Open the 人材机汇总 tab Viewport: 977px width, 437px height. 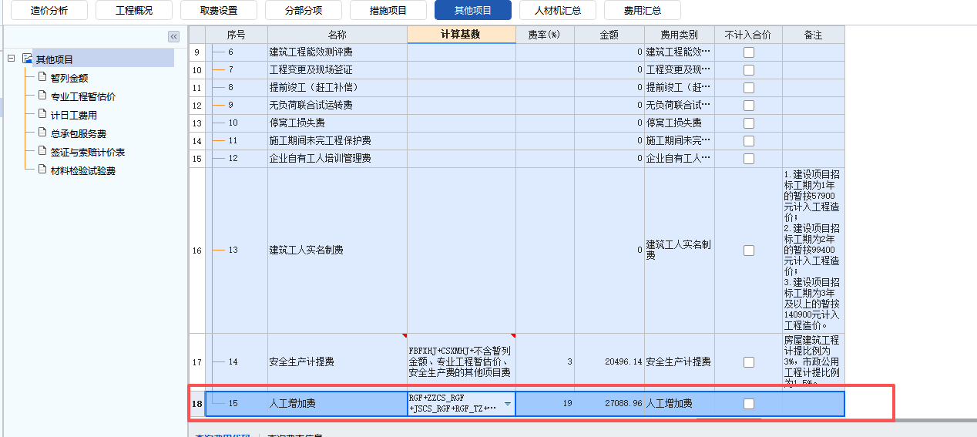click(x=558, y=11)
